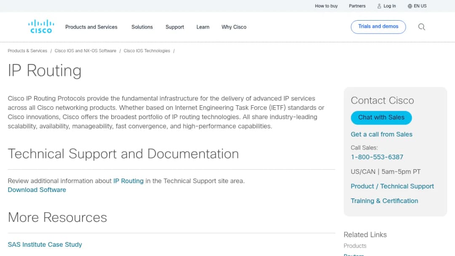Viewport: 455px width, 256px height.
Task: Click the 'Call Sales:' label
Action: pyautogui.click(x=364, y=147)
